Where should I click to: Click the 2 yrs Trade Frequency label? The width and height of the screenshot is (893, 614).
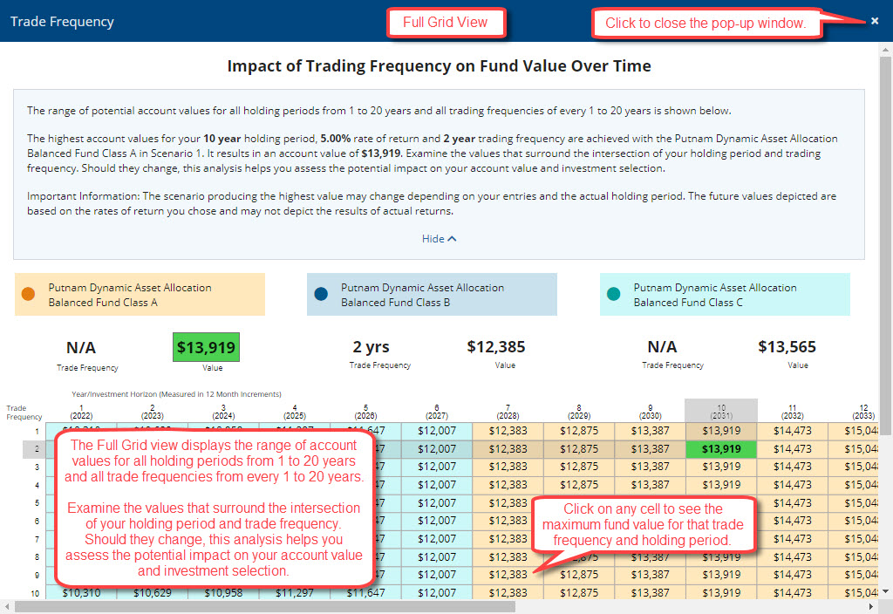click(x=371, y=346)
